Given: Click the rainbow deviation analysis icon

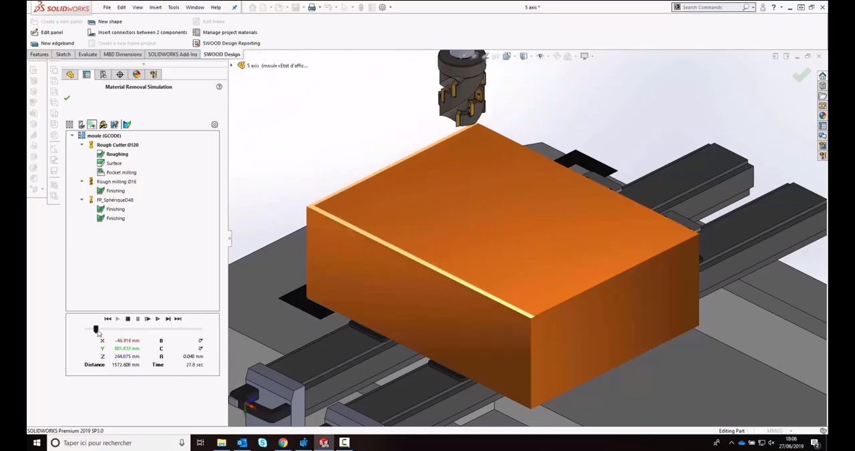Looking at the screenshot, I should (127, 125).
